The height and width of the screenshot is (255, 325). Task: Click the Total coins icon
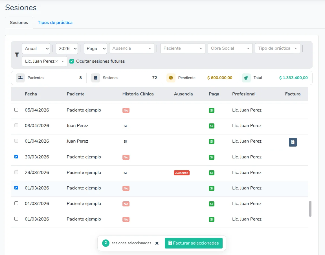click(x=246, y=78)
